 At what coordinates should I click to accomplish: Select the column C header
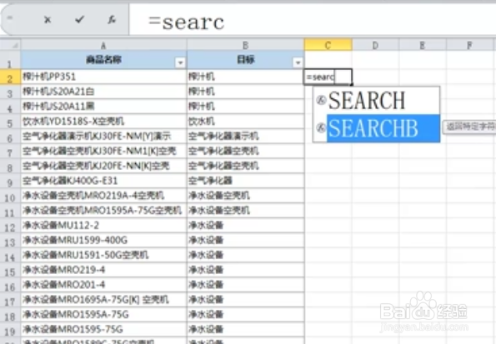point(328,46)
